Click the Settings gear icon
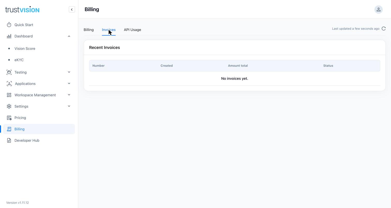Image resolution: width=391 pixels, height=208 pixels. [x=9, y=106]
